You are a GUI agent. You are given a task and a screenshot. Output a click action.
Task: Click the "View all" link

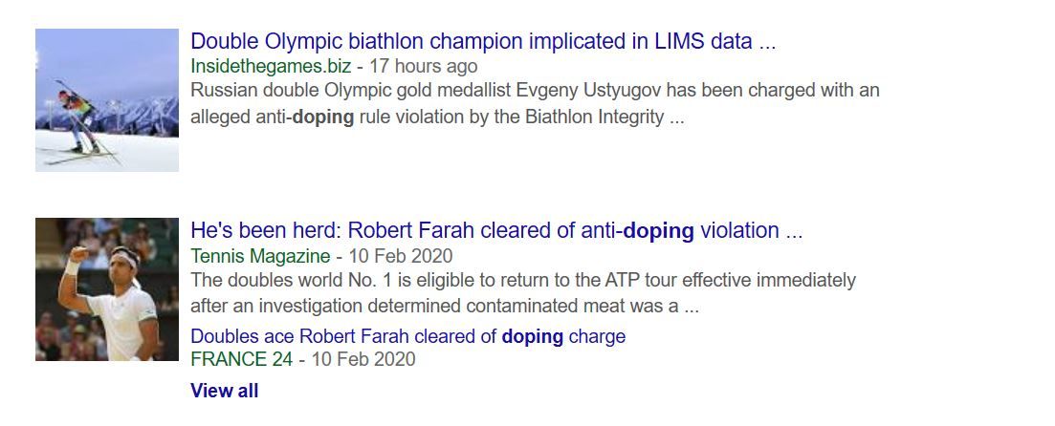pos(224,391)
